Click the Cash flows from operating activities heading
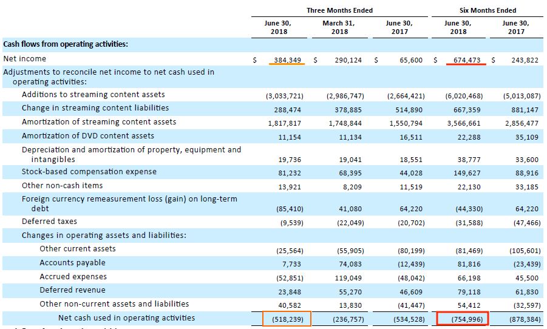 pyautogui.click(x=66, y=44)
